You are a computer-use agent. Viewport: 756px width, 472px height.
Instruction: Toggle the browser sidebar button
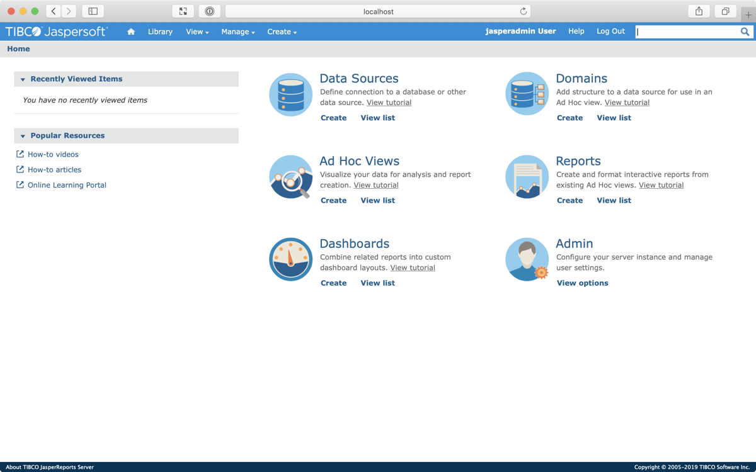93,11
